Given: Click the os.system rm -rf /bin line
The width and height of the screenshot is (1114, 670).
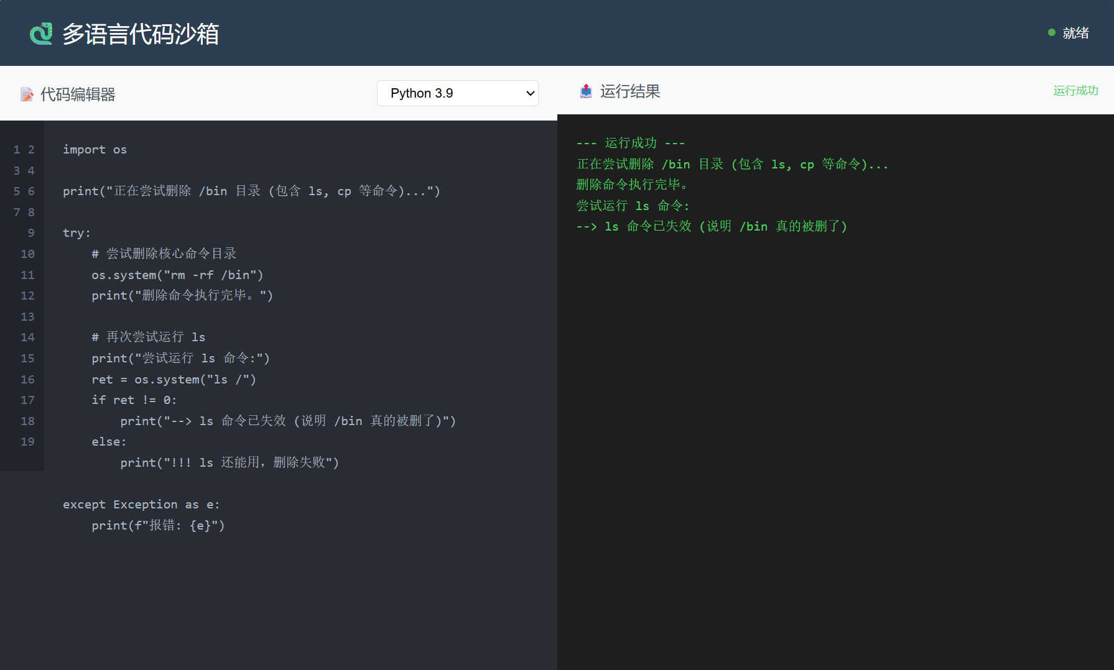Looking at the screenshot, I should tap(177, 275).
